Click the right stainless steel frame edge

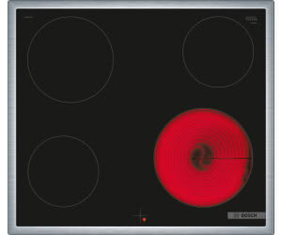coord(269,117)
